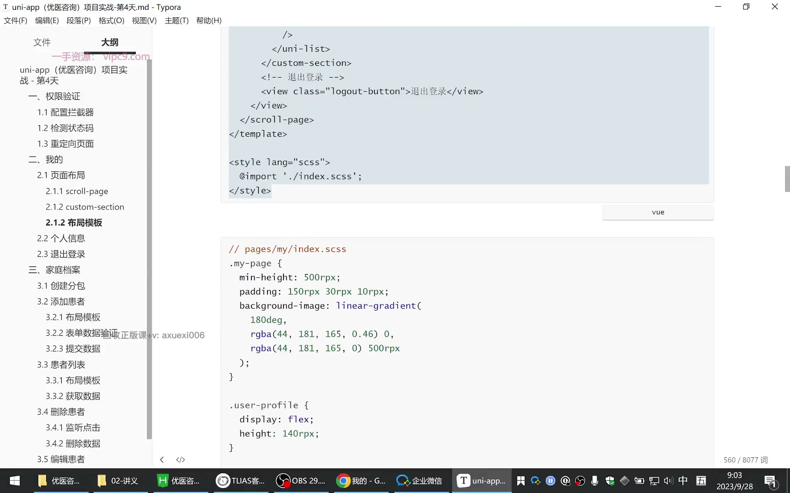790x493 pixels.
Task: Click word count 560 / 8077 词
Action: [746, 460]
